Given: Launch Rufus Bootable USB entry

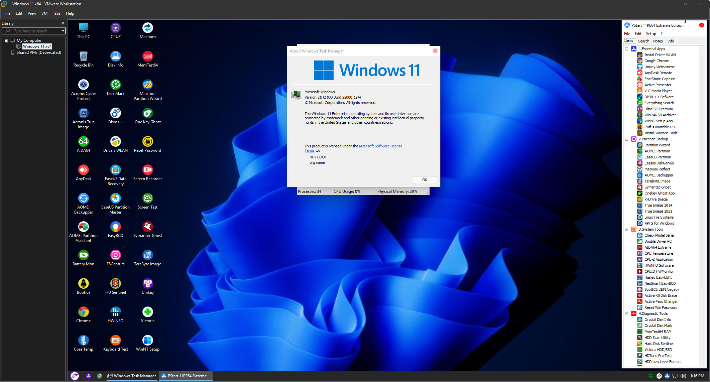Looking at the screenshot, I should (x=660, y=127).
